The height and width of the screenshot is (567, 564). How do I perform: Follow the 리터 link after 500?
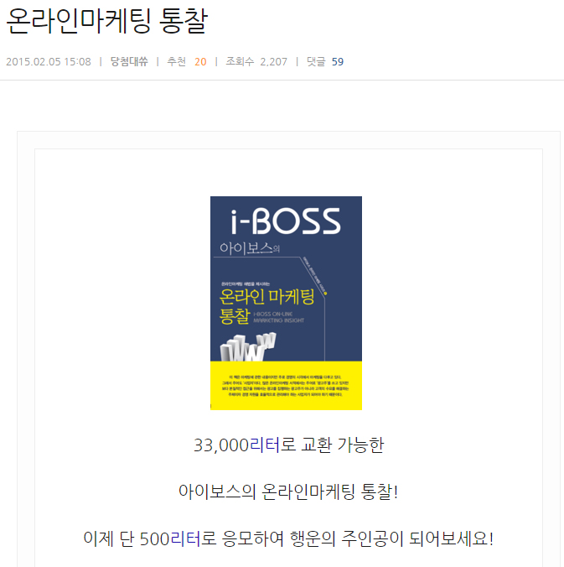tap(185, 538)
